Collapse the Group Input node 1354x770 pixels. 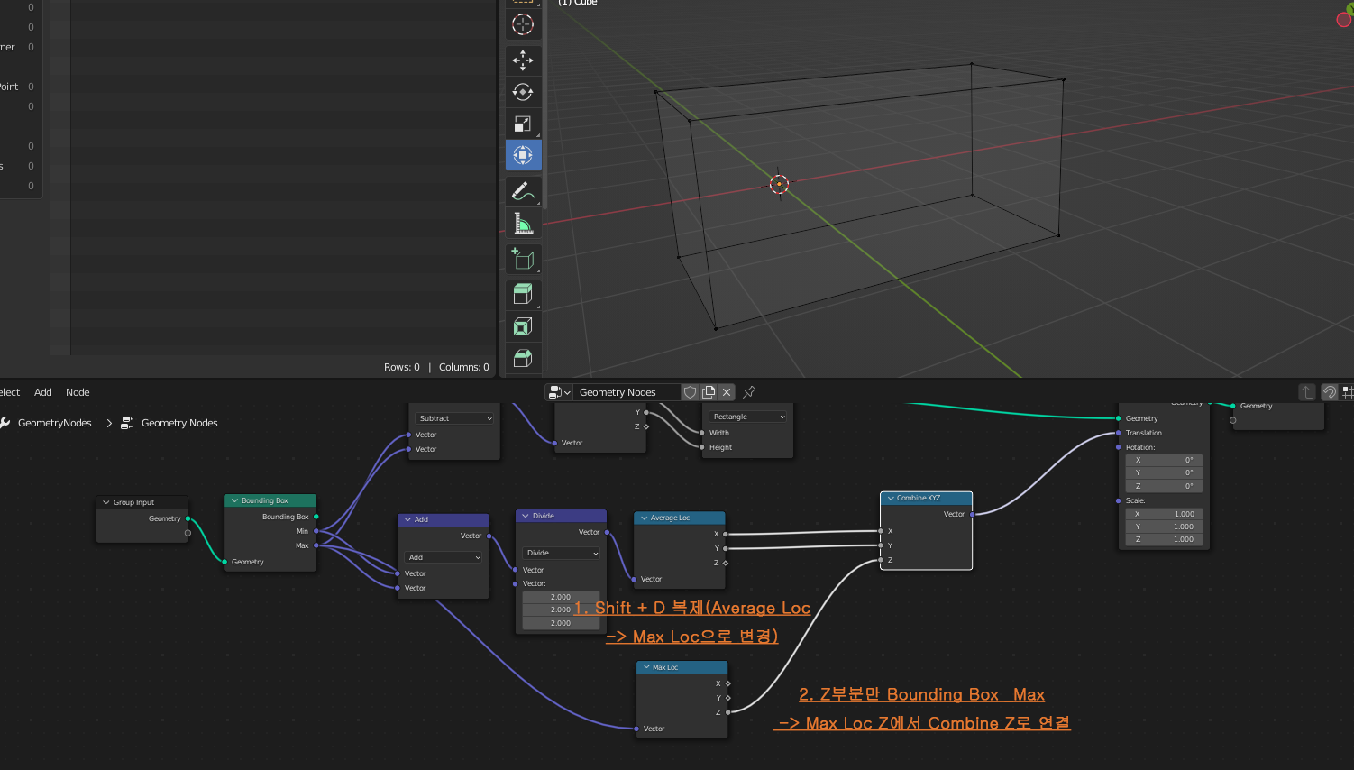click(106, 502)
